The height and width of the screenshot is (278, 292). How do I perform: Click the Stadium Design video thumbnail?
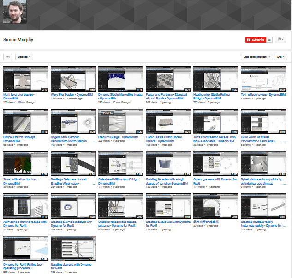(x=120, y=121)
